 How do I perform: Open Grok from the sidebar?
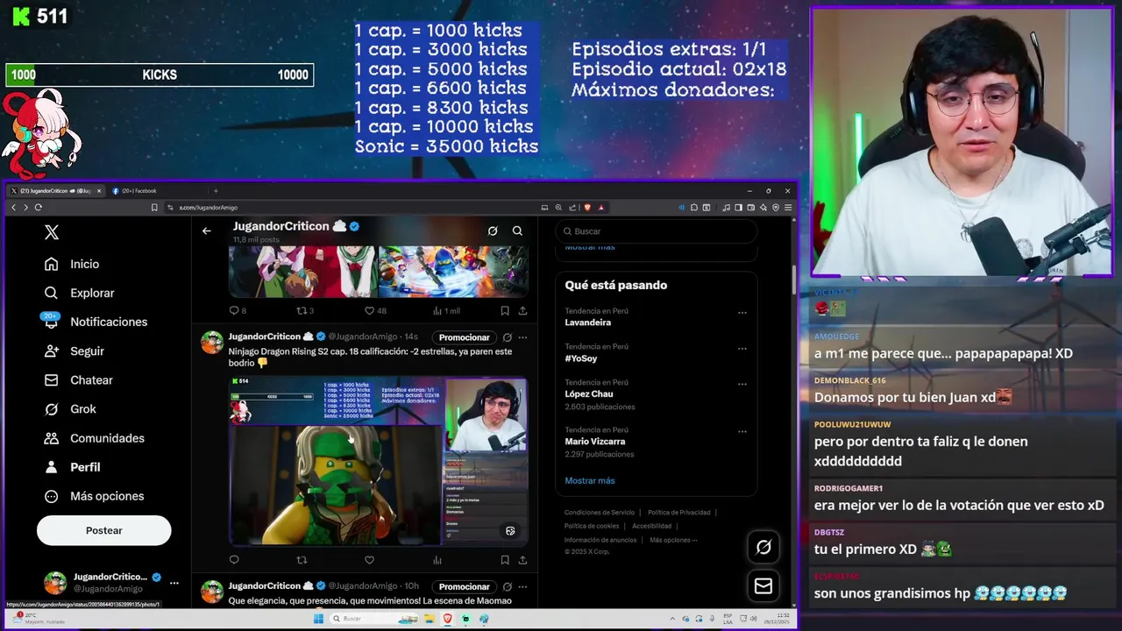pyautogui.click(x=70, y=408)
